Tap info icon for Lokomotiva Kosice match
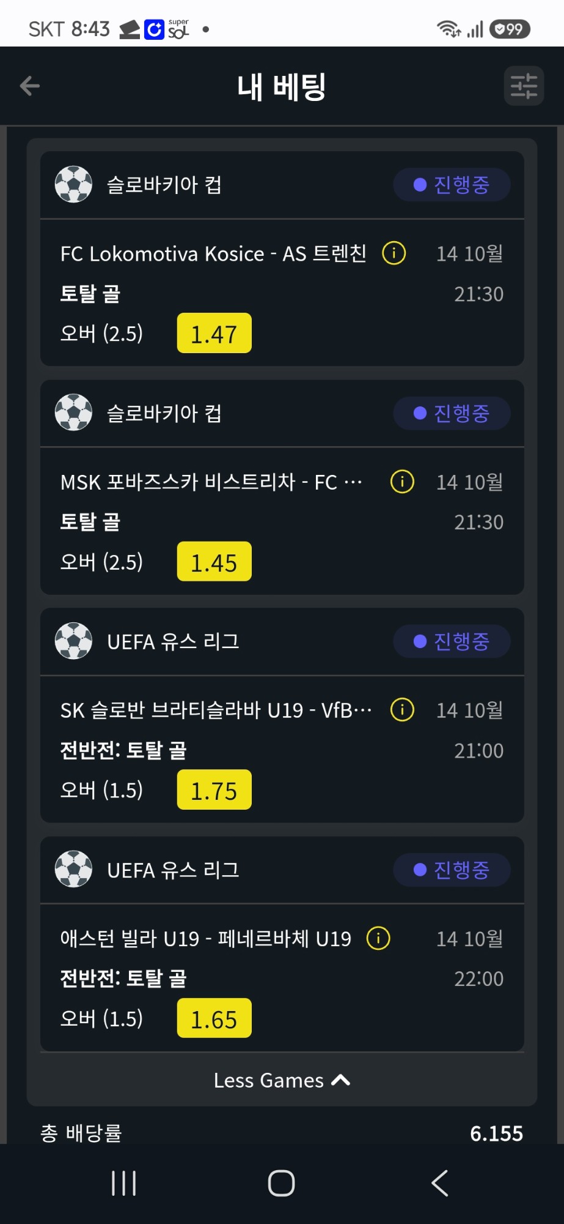 click(394, 253)
